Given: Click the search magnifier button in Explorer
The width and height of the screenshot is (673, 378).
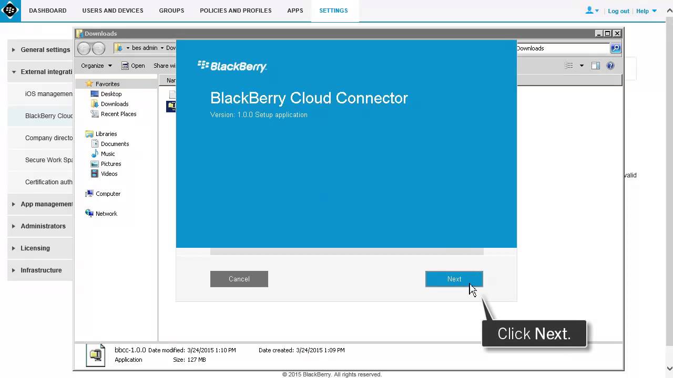Looking at the screenshot, I should pos(615,48).
